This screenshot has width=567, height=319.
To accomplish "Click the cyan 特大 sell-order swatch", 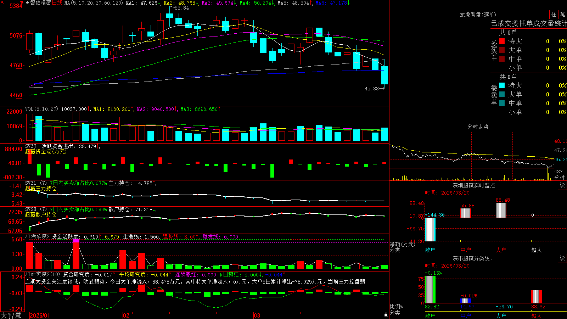I will [x=502, y=85].
